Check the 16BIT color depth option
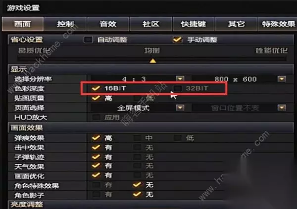 click(96, 88)
